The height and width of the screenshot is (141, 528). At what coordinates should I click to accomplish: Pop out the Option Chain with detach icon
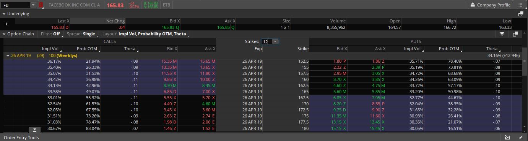515,34
